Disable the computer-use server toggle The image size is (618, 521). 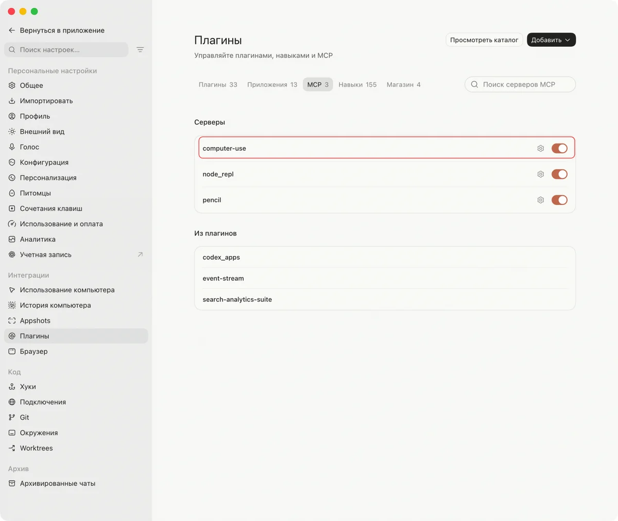559,148
